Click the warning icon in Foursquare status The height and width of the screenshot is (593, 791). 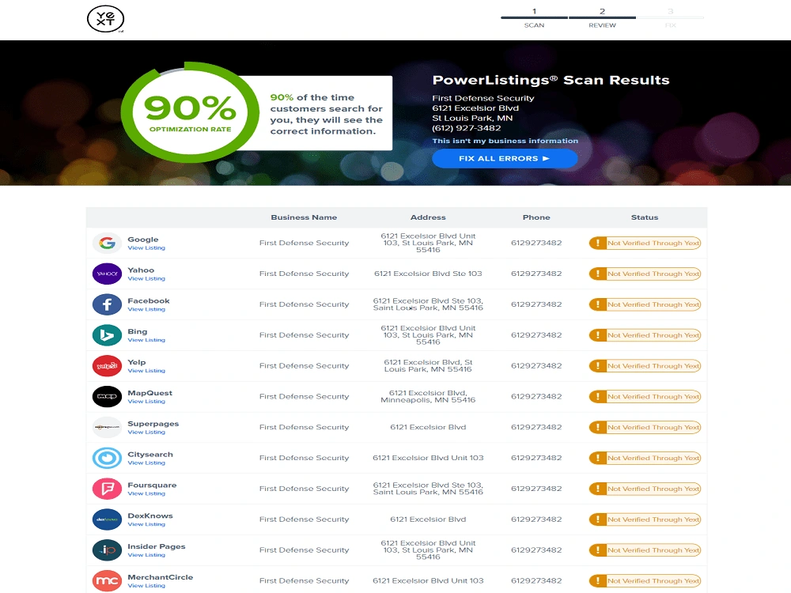click(x=598, y=489)
